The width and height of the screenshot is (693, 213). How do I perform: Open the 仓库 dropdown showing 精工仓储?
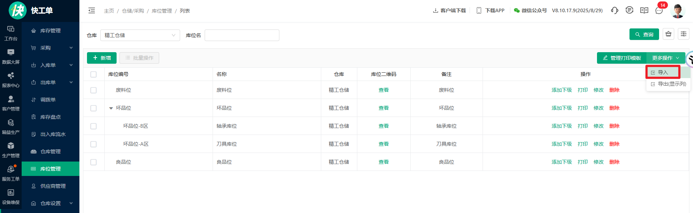point(140,35)
